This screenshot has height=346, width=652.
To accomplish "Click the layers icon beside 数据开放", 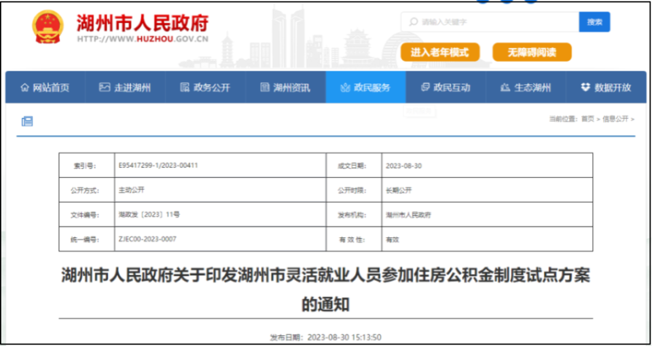I will (x=585, y=88).
